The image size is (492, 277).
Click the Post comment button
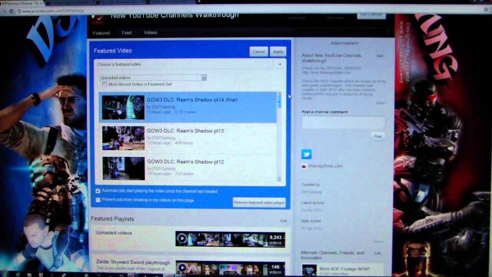(x=378, y=136)
